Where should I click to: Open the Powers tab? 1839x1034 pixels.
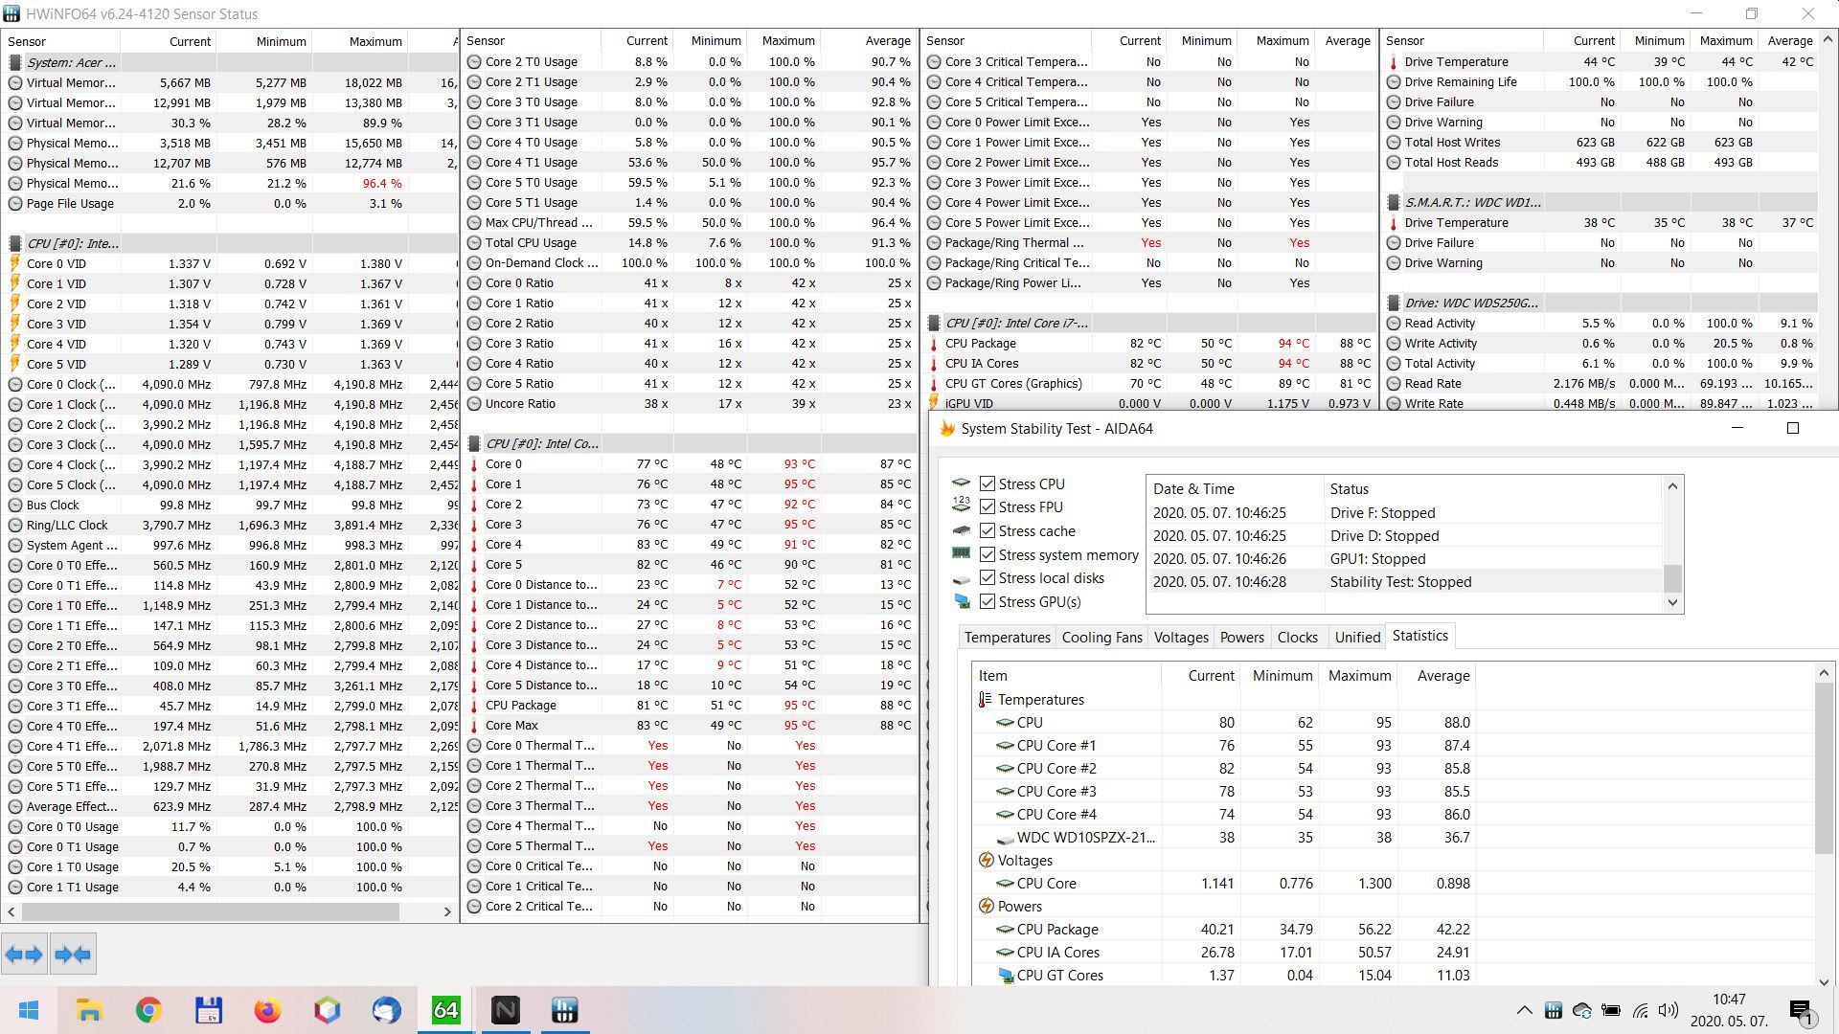click(x=1242, y=638)
